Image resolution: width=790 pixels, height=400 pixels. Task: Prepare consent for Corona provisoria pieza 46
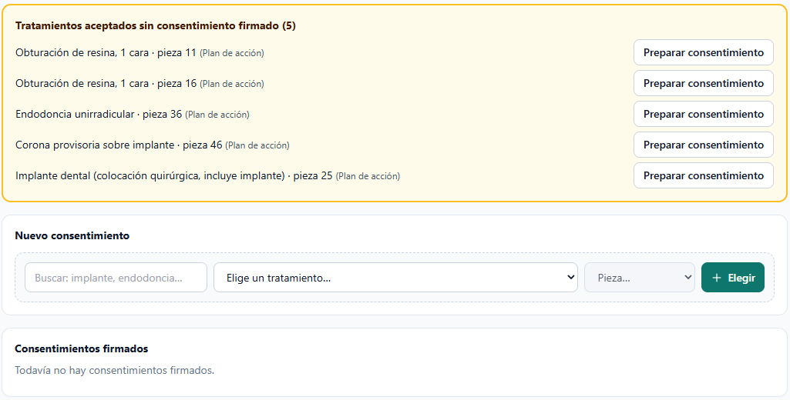[x=704, y=145]
